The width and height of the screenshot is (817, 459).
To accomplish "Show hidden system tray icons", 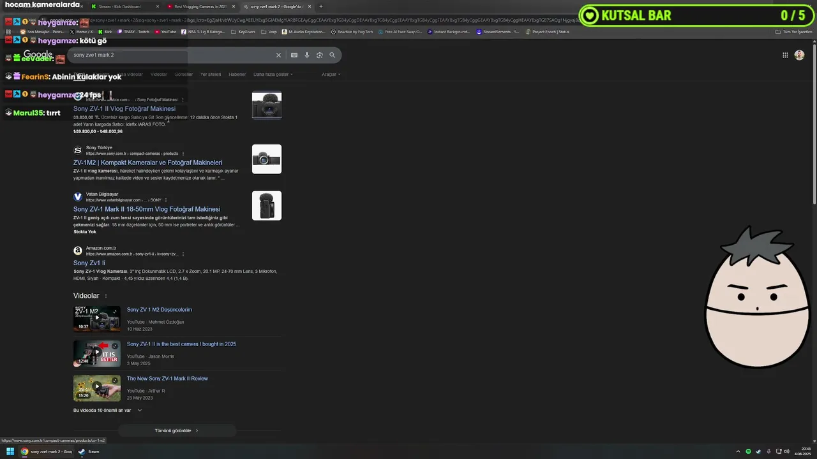I will (x=738, y=451).
